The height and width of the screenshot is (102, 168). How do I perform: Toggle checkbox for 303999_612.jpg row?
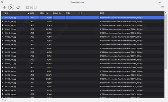pos(3,64)
